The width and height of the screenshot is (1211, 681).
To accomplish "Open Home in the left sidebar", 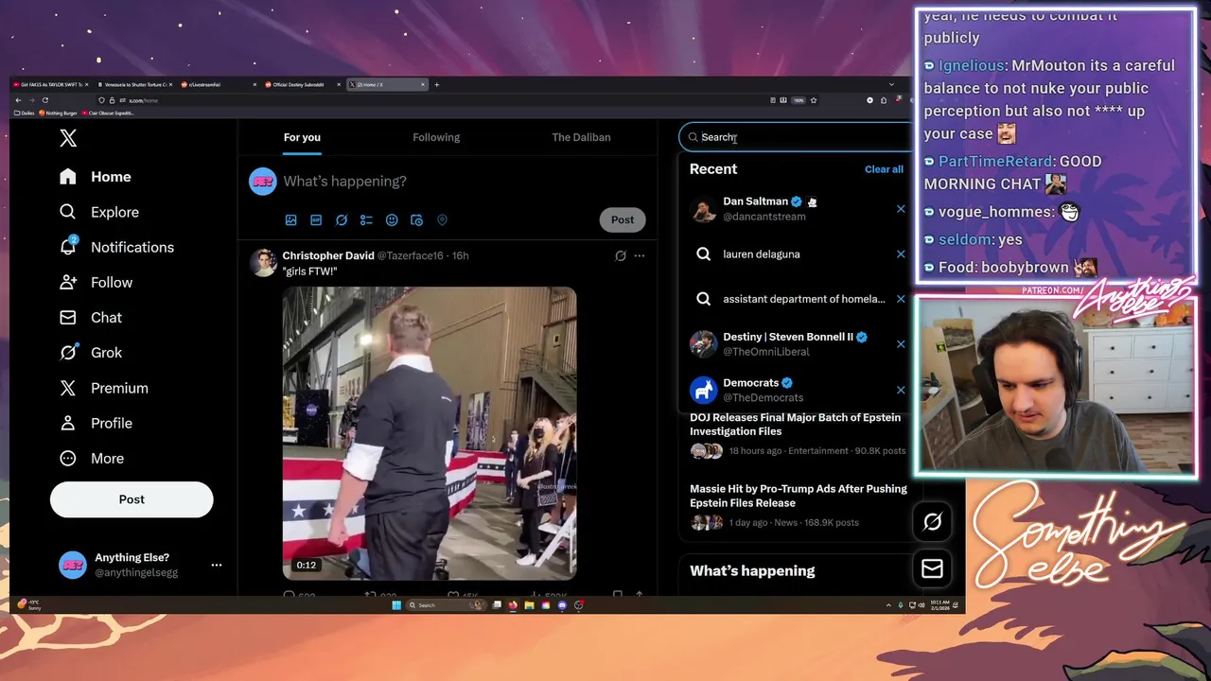I will tap(95, 177).
